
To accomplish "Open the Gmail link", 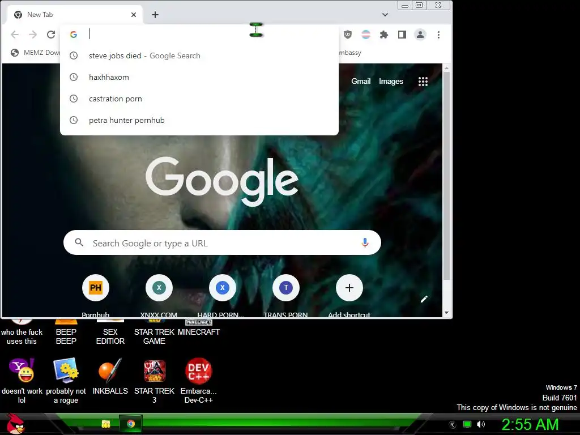I will tap(361, 82).
